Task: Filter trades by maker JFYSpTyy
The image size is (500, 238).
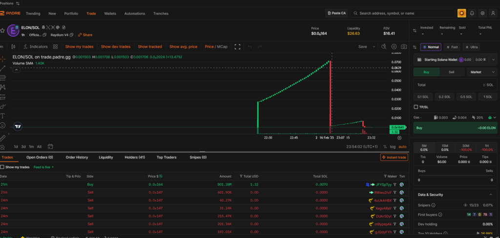Action: click(x=395, y=184)
